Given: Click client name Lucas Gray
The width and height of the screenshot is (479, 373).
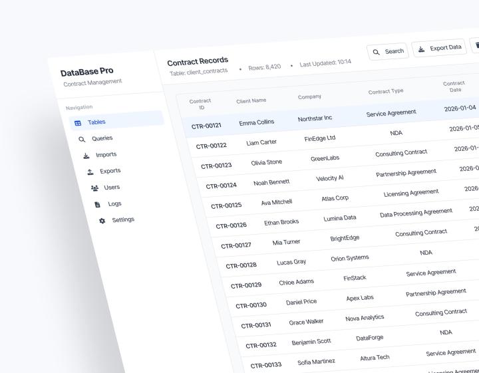Looking at the screenshot, I should (291, 262).
